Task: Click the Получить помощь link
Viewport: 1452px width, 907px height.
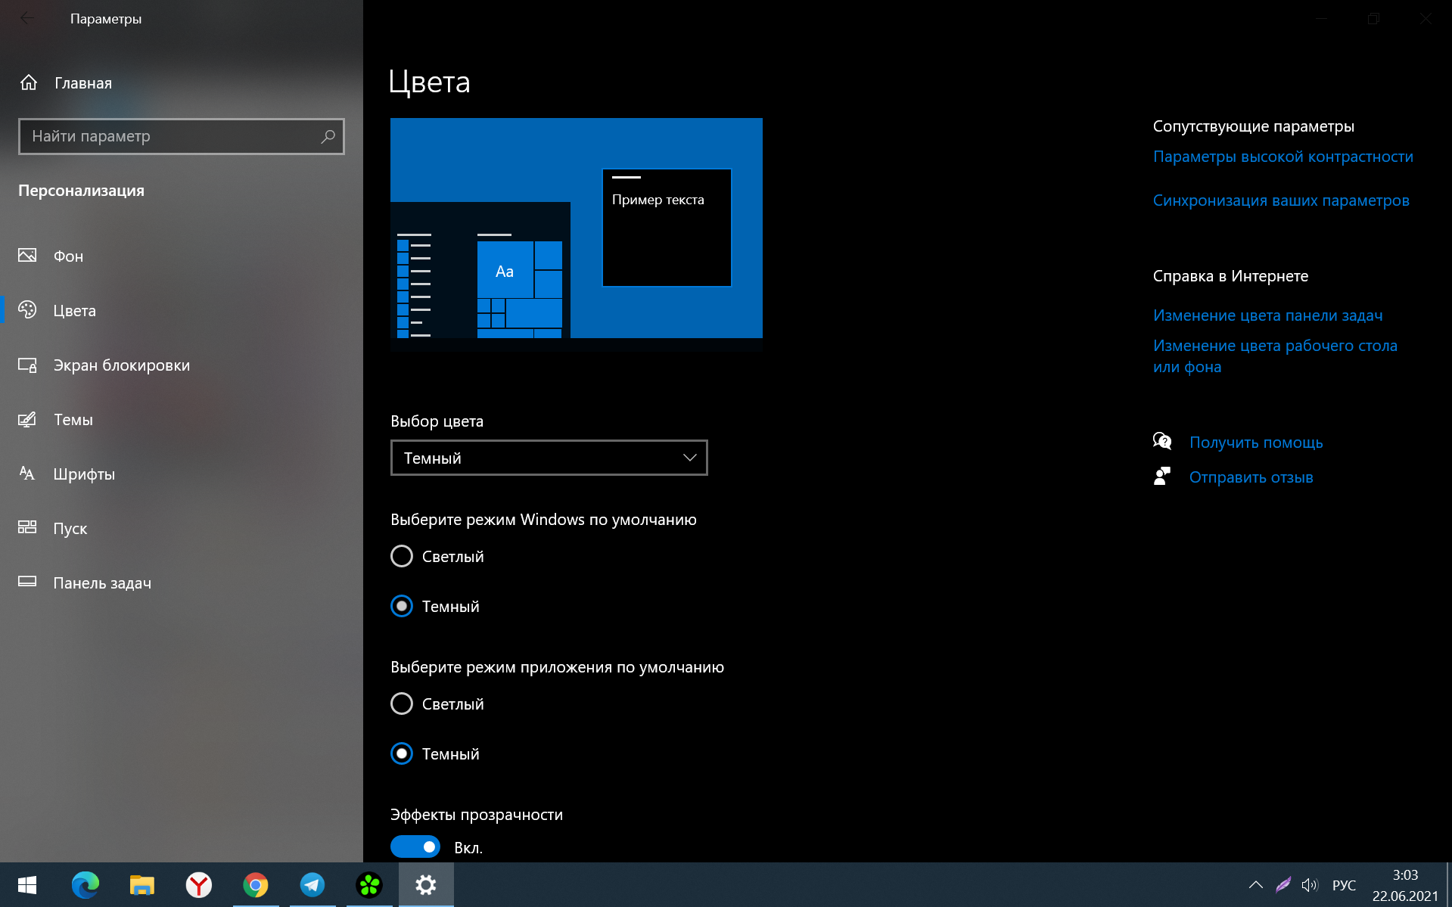Action: (1256, 443)
